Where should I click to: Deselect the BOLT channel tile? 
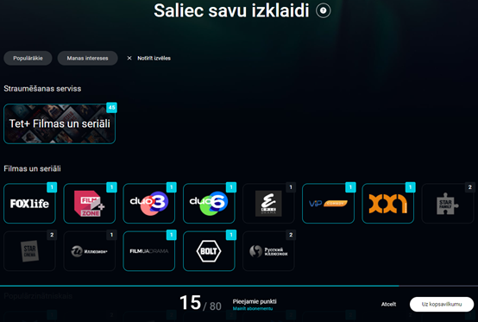click(x=209, y=251)
